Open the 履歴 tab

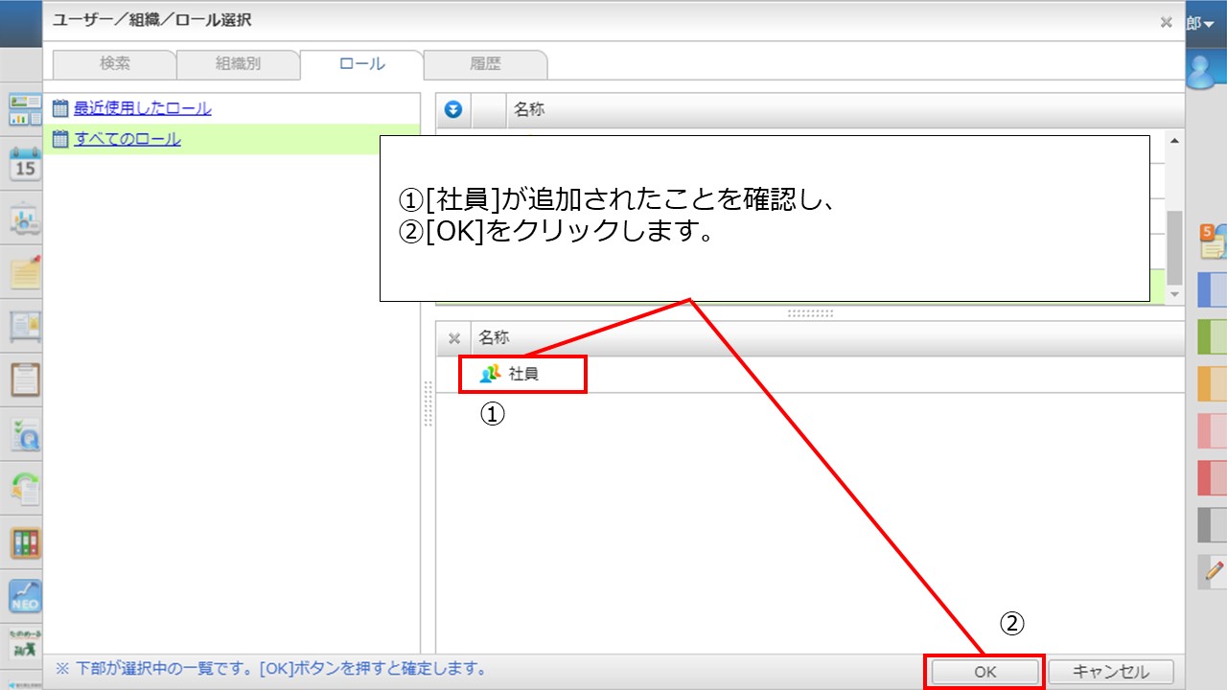(485, 64)
